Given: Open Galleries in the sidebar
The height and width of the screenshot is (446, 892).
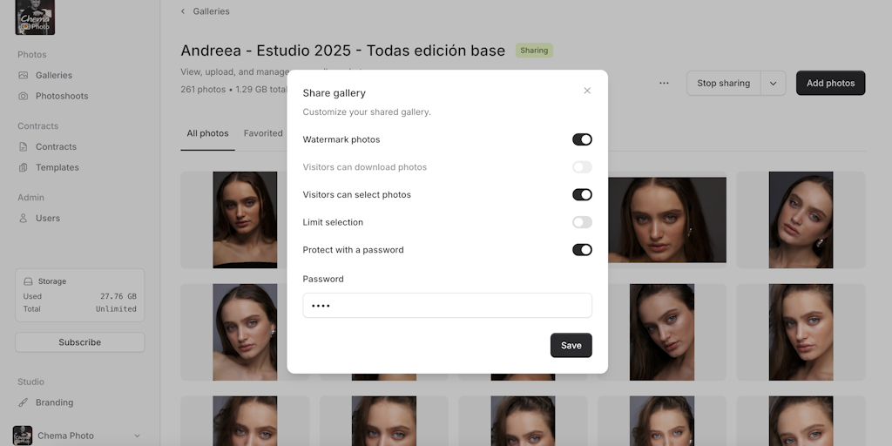Looking at the screenshot, I should (54, 75).
